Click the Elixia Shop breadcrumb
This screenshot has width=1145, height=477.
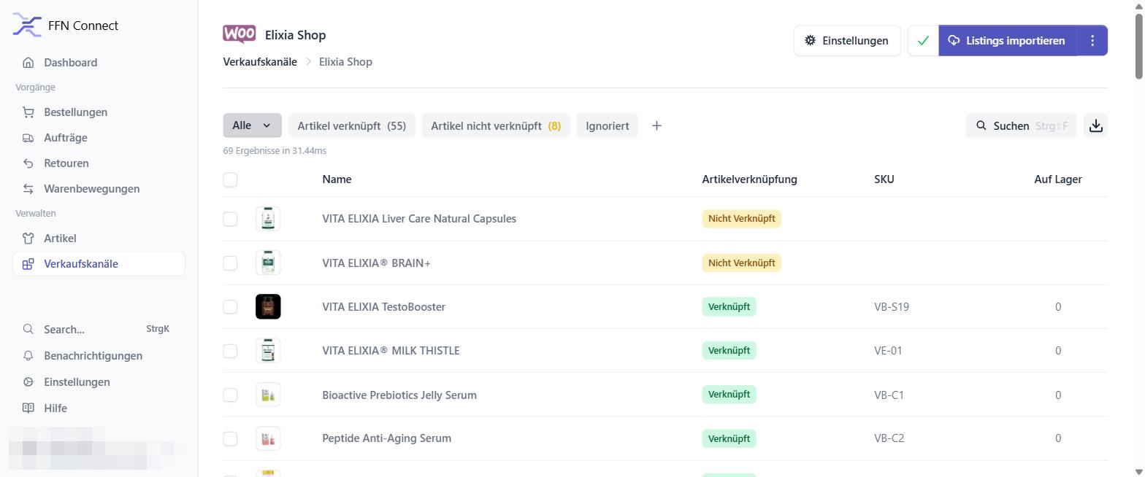pos(345,62)
